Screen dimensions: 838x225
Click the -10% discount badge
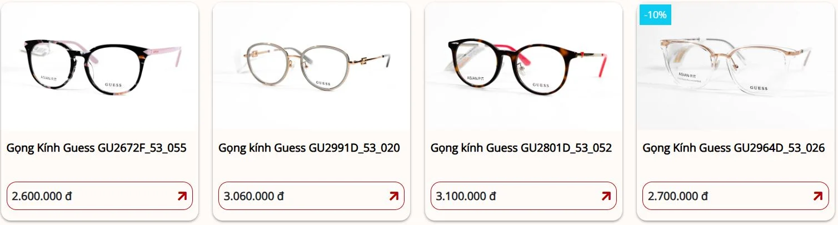tap(655, 15)
